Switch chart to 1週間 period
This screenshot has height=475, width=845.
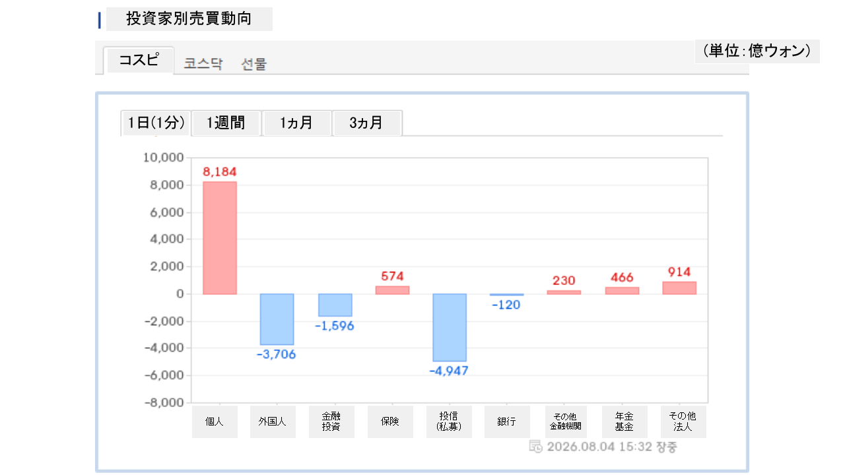point(226,123)
